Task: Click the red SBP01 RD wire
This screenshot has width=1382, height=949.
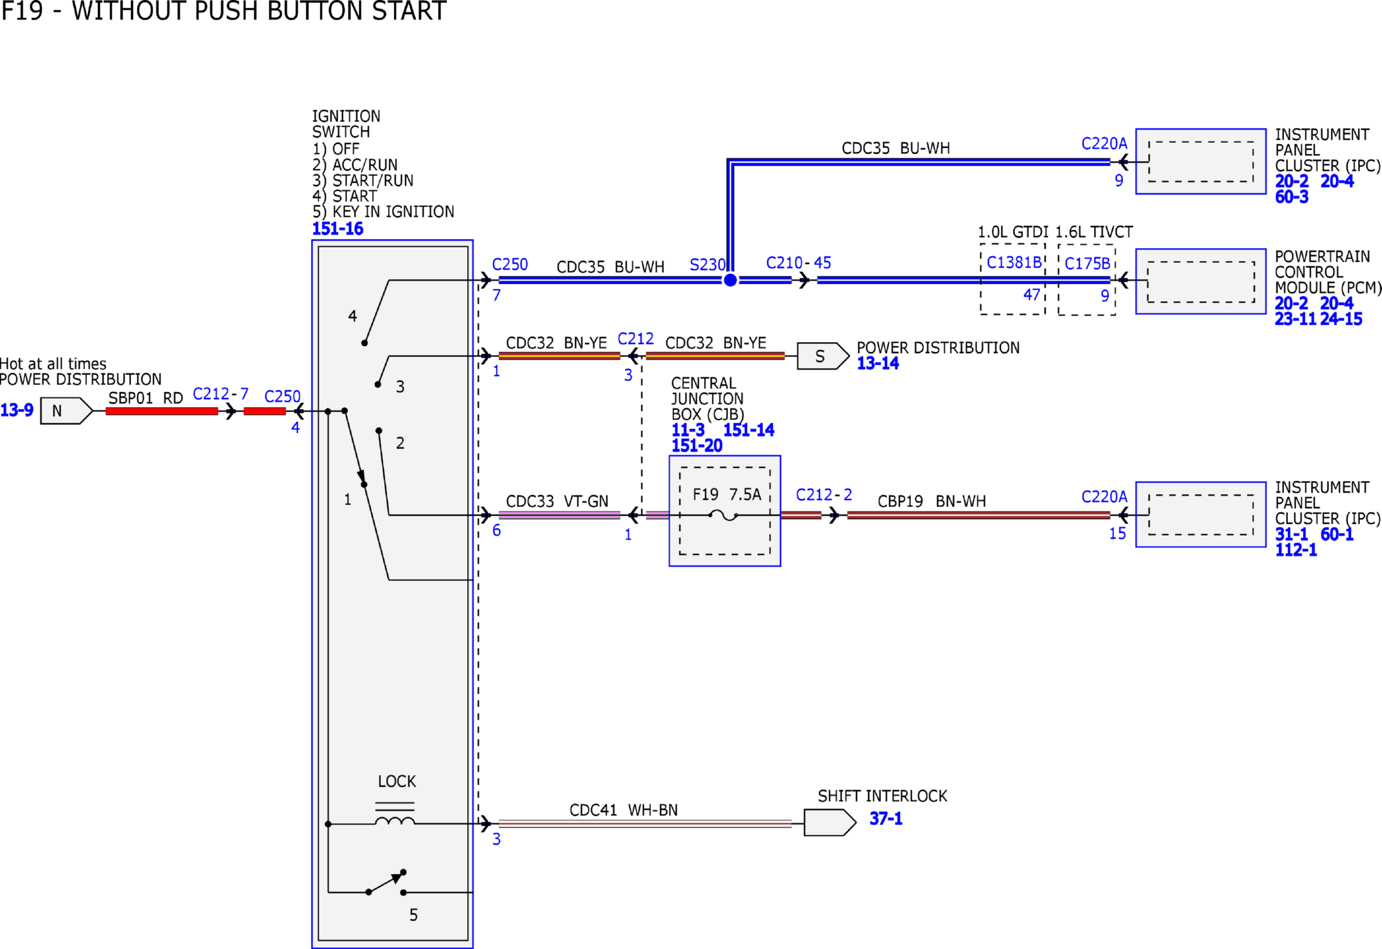Action: [x=162, y=411]
